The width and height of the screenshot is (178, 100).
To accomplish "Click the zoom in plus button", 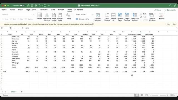I will point(167,95).
